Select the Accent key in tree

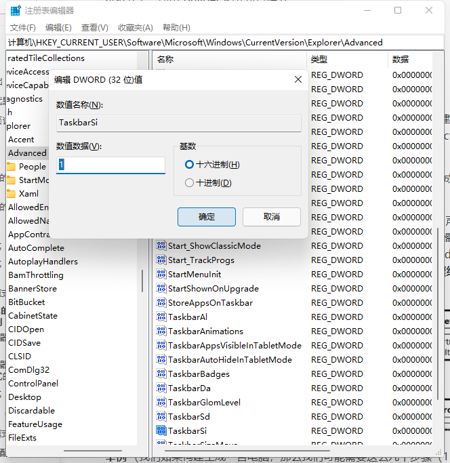tap(21, 140)
